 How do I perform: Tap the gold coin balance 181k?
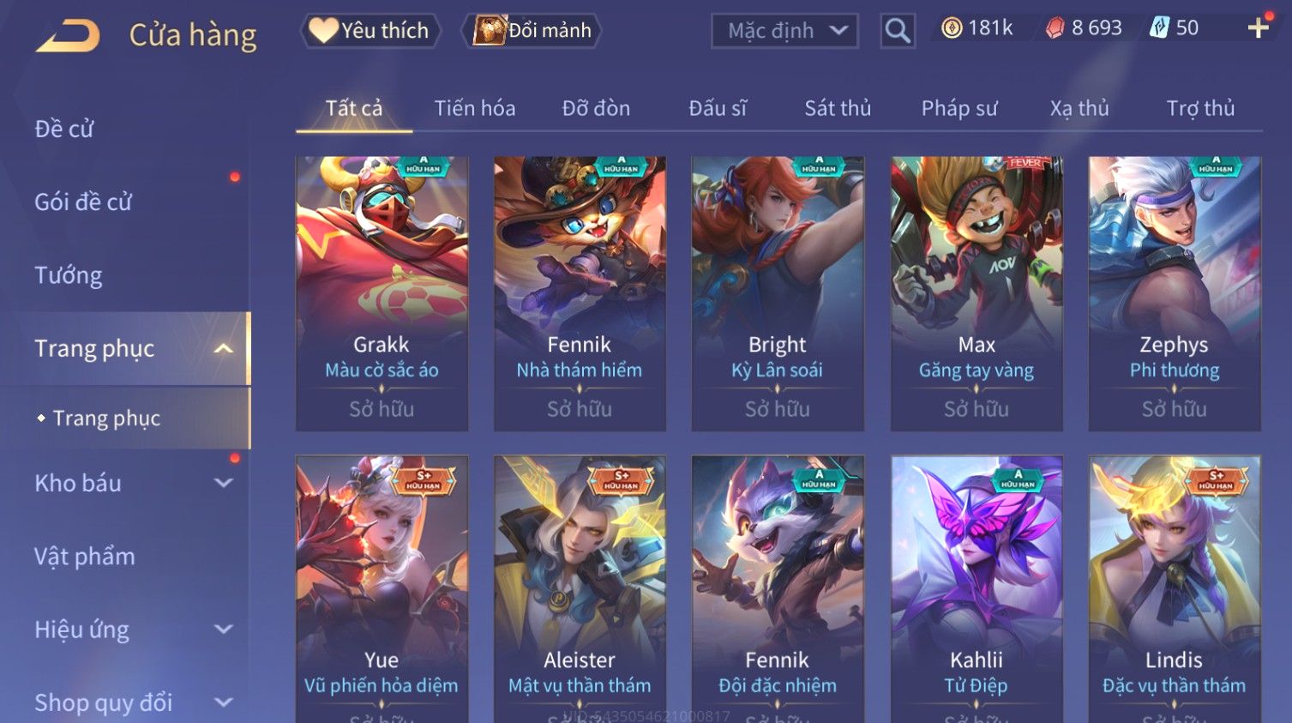point(977,28)
